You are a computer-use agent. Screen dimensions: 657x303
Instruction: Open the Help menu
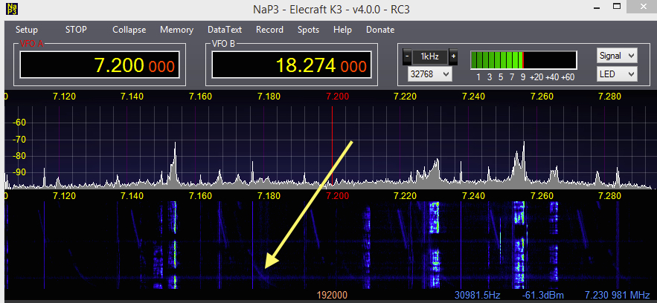[x=342, y=30]
